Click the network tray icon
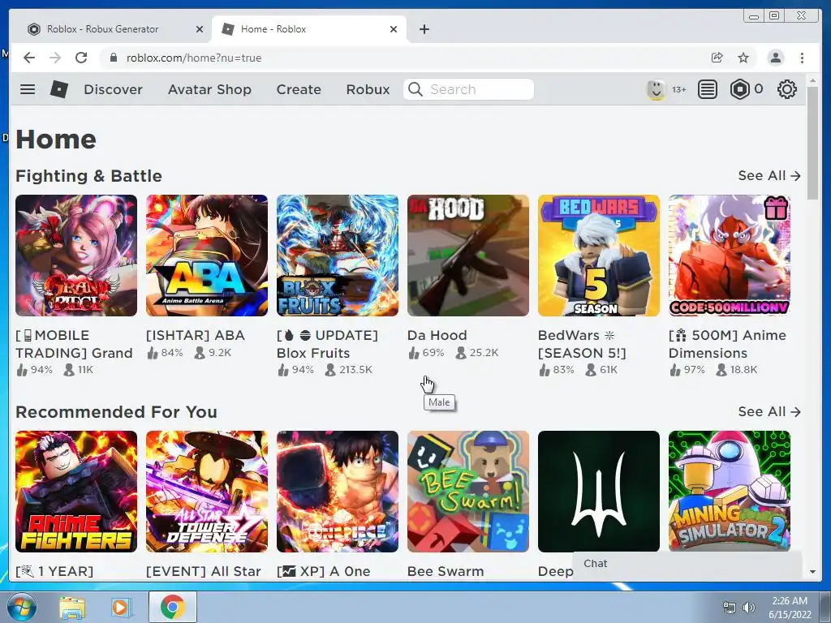The height and width of the screenshot is (623, 831). (x=730, y=608)
